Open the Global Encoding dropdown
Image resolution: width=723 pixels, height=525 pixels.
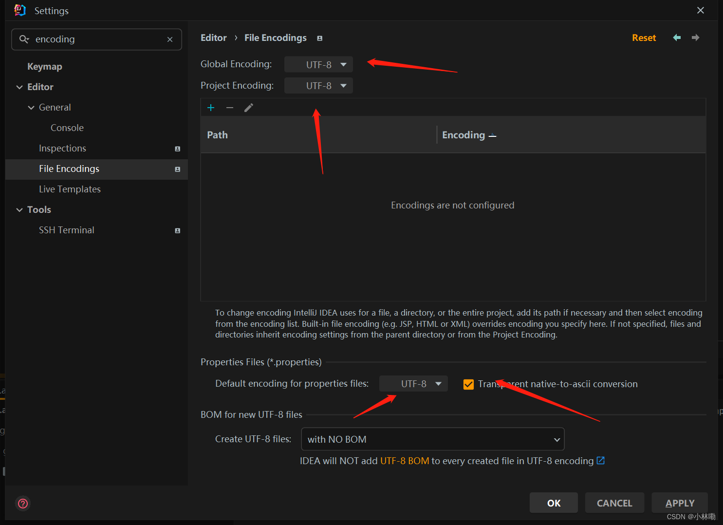[x=318, y=64]
